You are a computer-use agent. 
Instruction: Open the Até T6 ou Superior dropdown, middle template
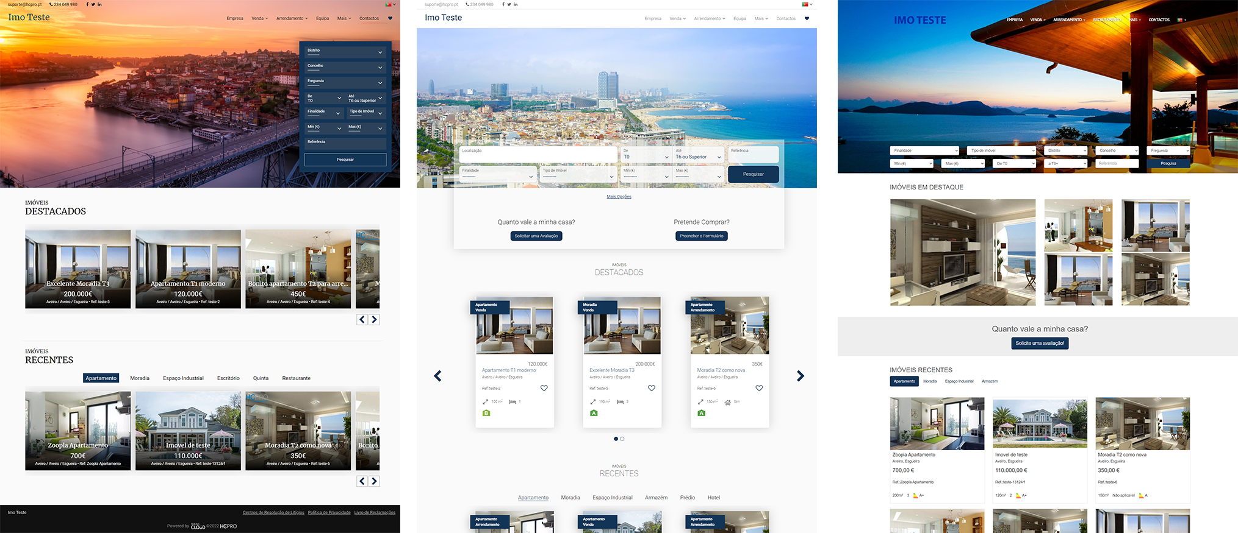(x=699, y=154)
